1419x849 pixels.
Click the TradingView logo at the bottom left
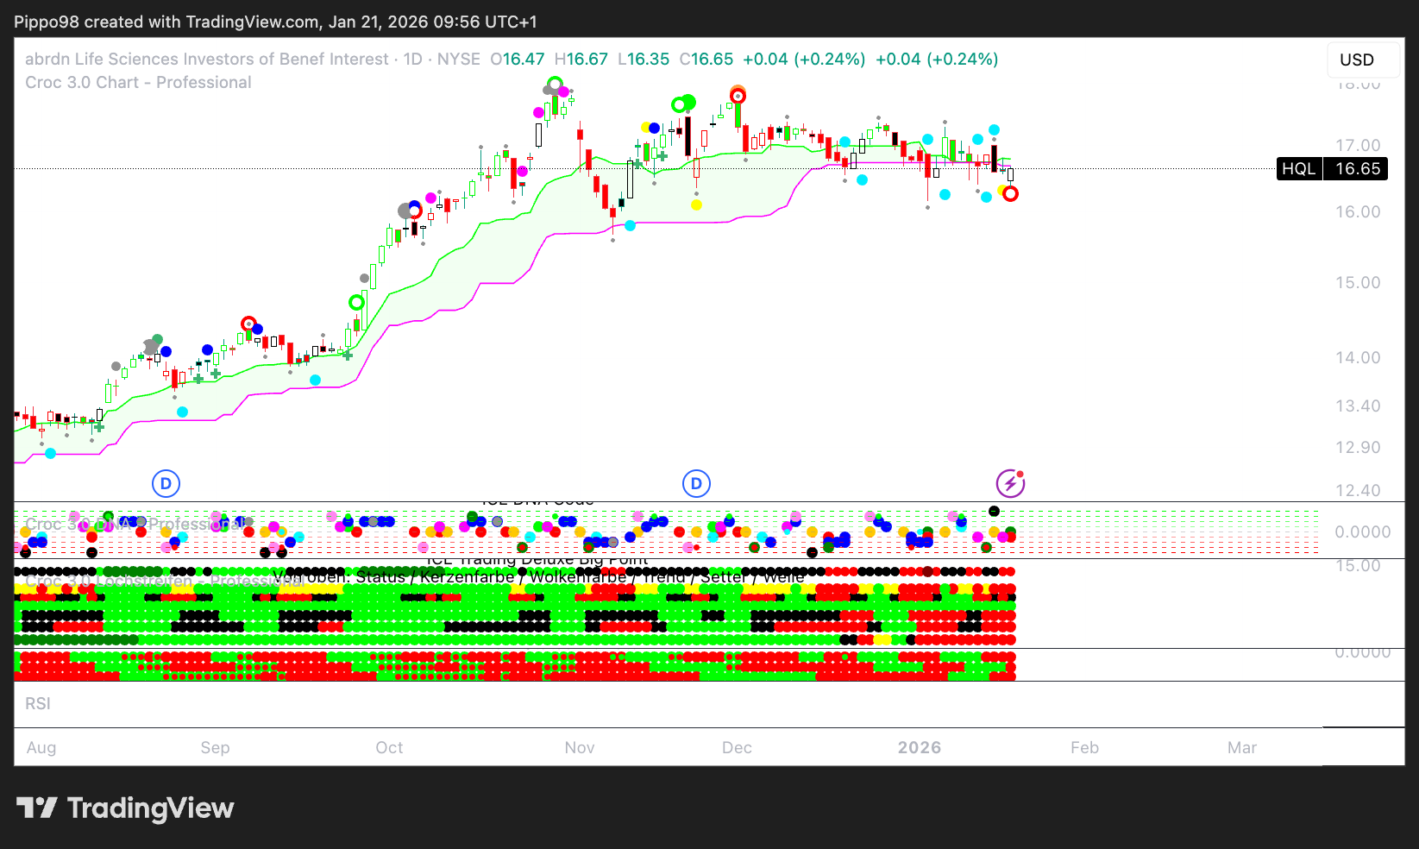126,808
